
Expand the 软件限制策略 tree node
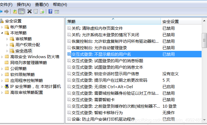click(2, 75)
